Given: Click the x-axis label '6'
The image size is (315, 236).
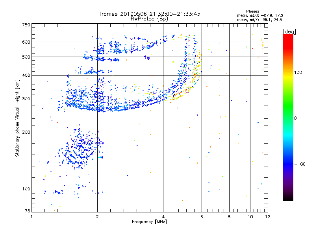Looking at the screenshot, I should [202, 217].
